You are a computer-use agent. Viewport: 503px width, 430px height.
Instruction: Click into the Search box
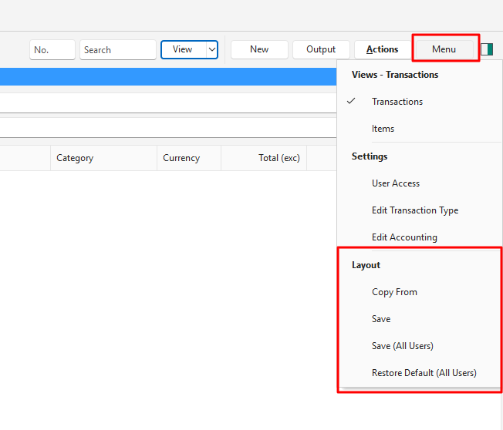point(118,49)
